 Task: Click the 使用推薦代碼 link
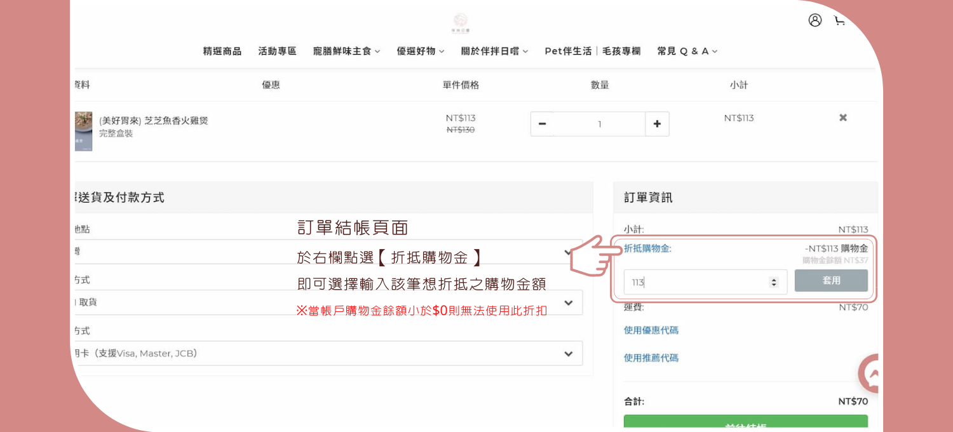pyautogui.click(x=651, y=358)
